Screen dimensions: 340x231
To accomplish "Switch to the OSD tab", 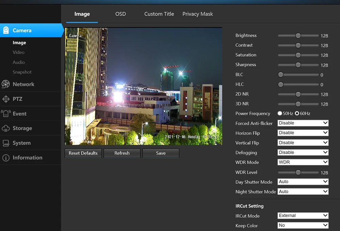I will (x=120, y=14).
